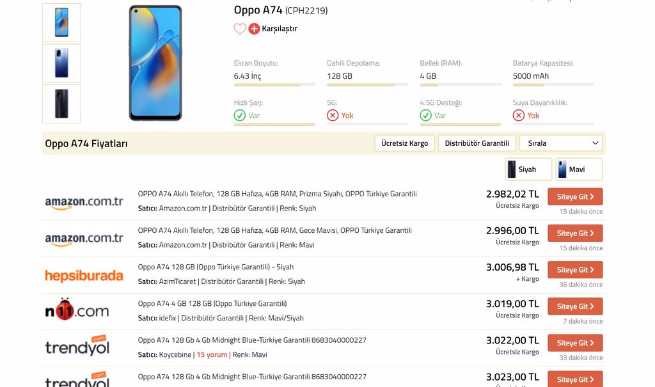Click the 3.006,98 TL price

click(512, 267)
